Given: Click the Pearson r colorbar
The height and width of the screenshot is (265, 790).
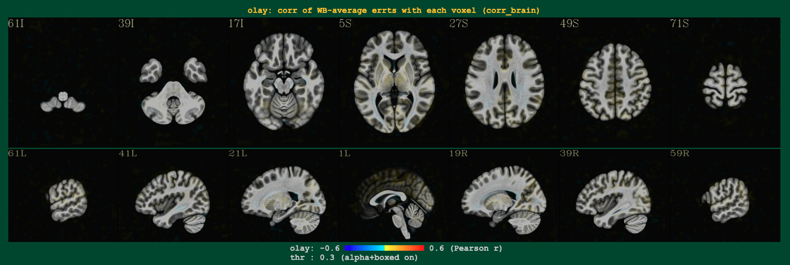Looking at the screenshot, I should (x=384, y=248).
